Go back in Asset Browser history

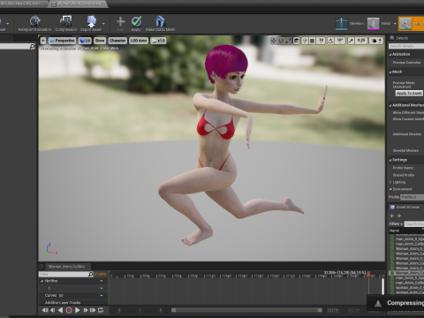pyautogui.click(x=392, y=216)
